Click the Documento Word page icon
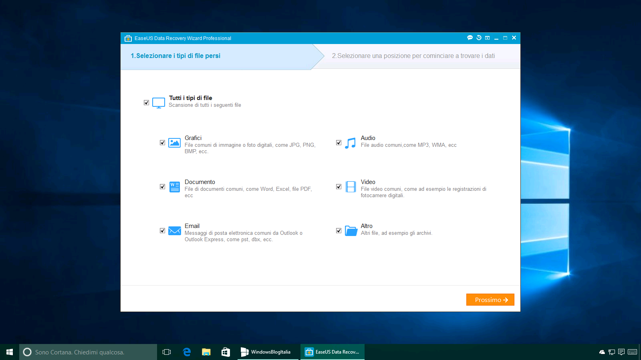 (175, 187)
